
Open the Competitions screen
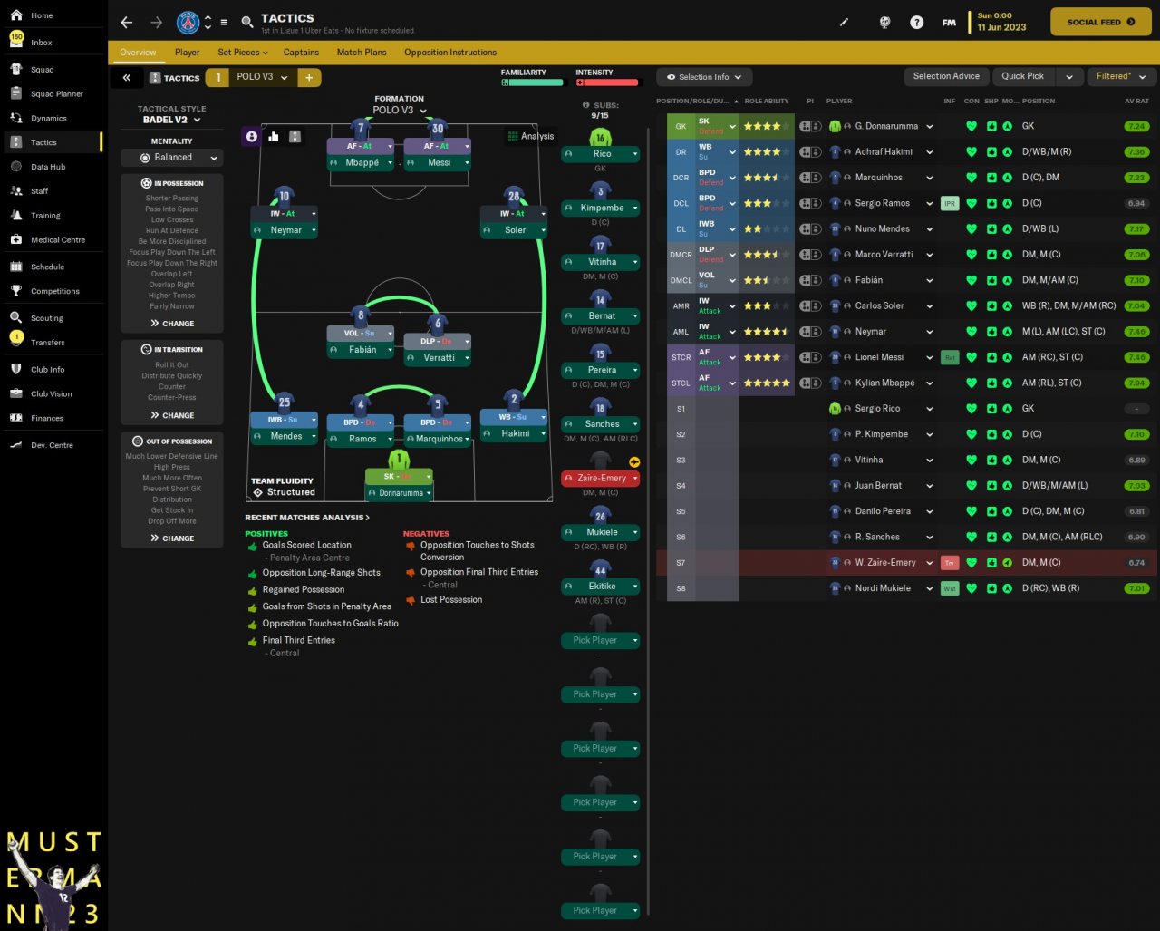54,292
